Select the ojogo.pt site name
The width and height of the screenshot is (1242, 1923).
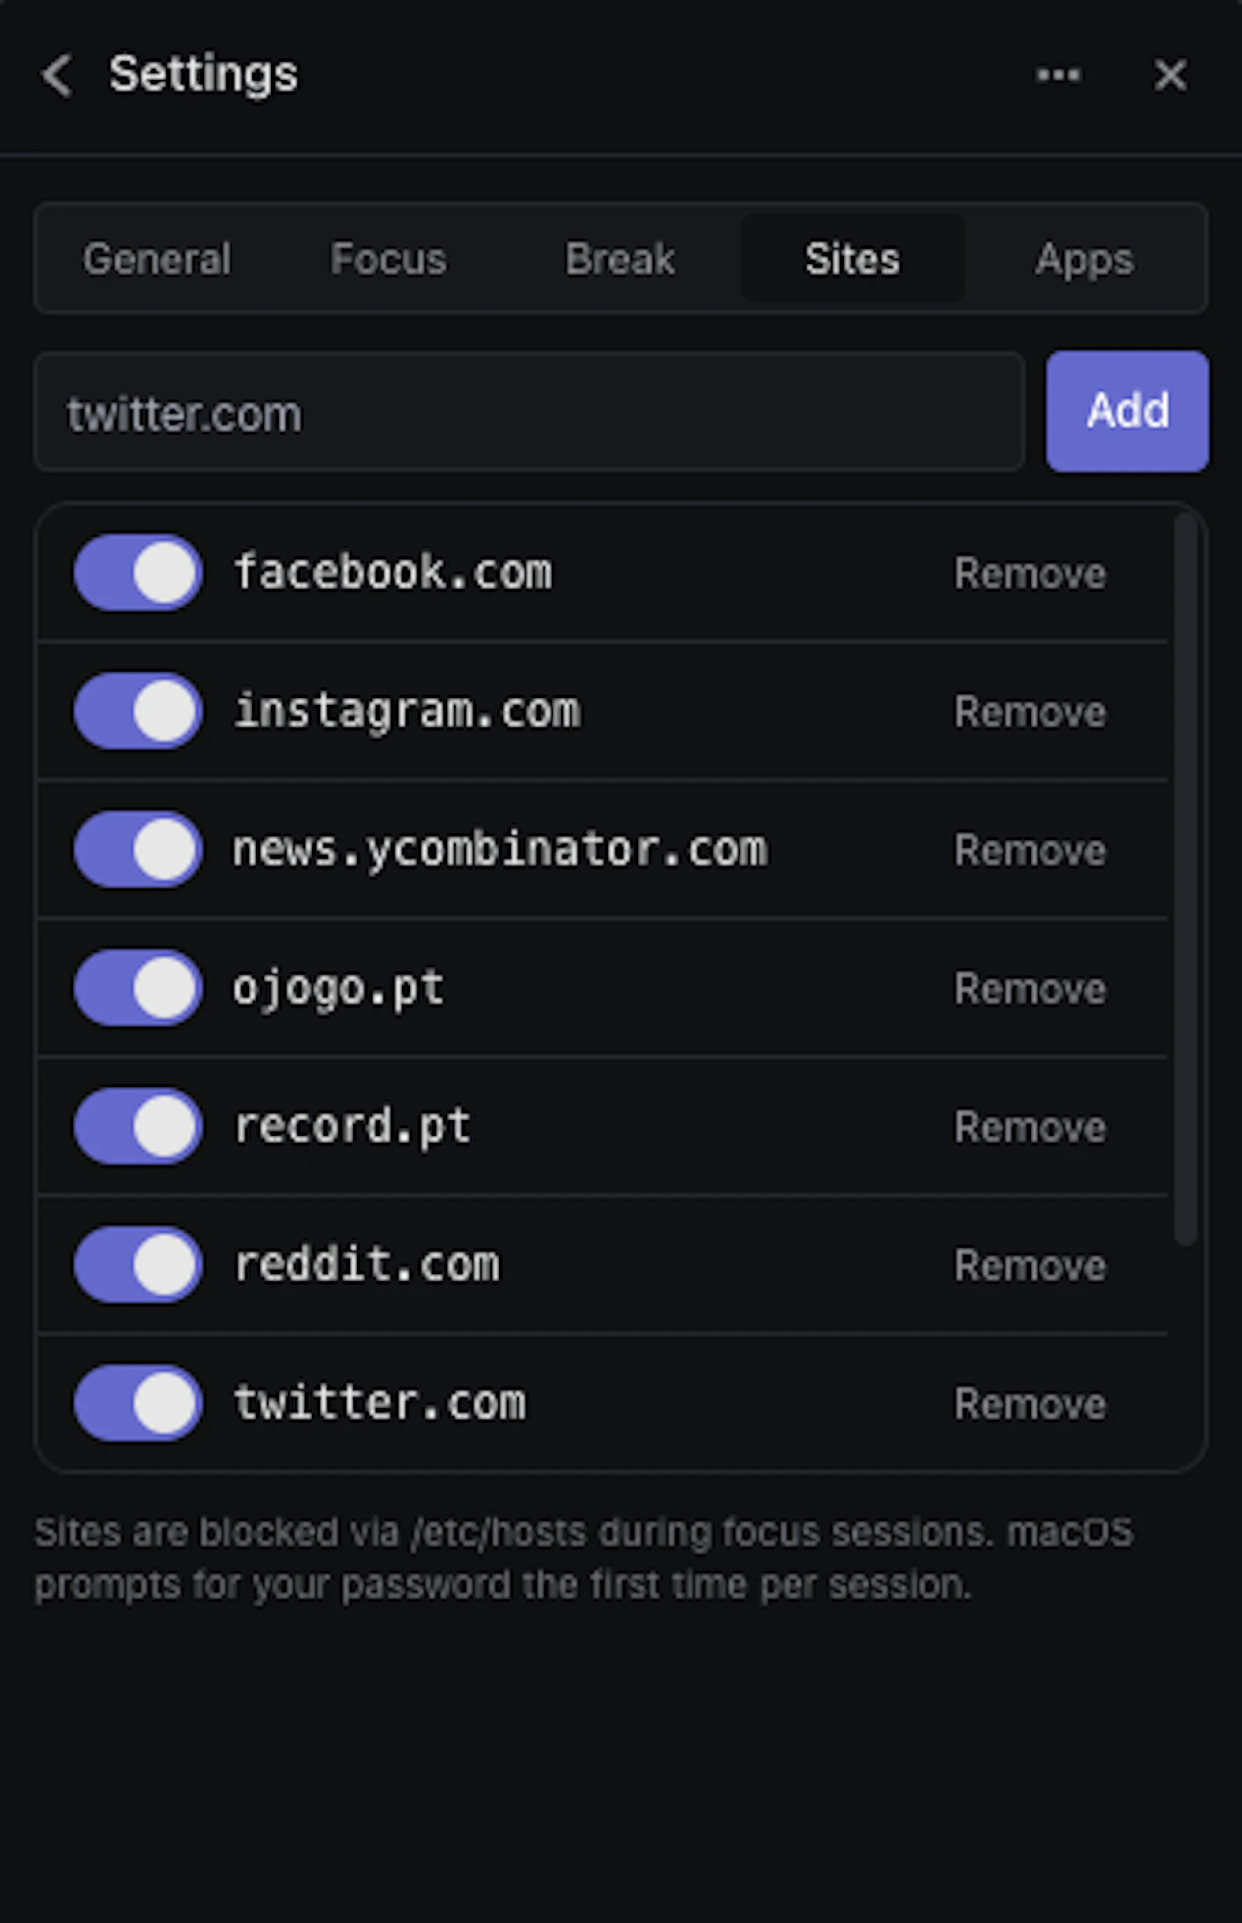click(x=338, y=990)
